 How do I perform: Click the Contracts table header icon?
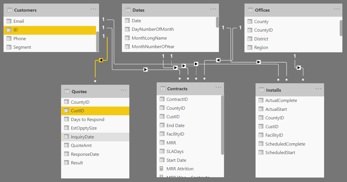[163, 89]
